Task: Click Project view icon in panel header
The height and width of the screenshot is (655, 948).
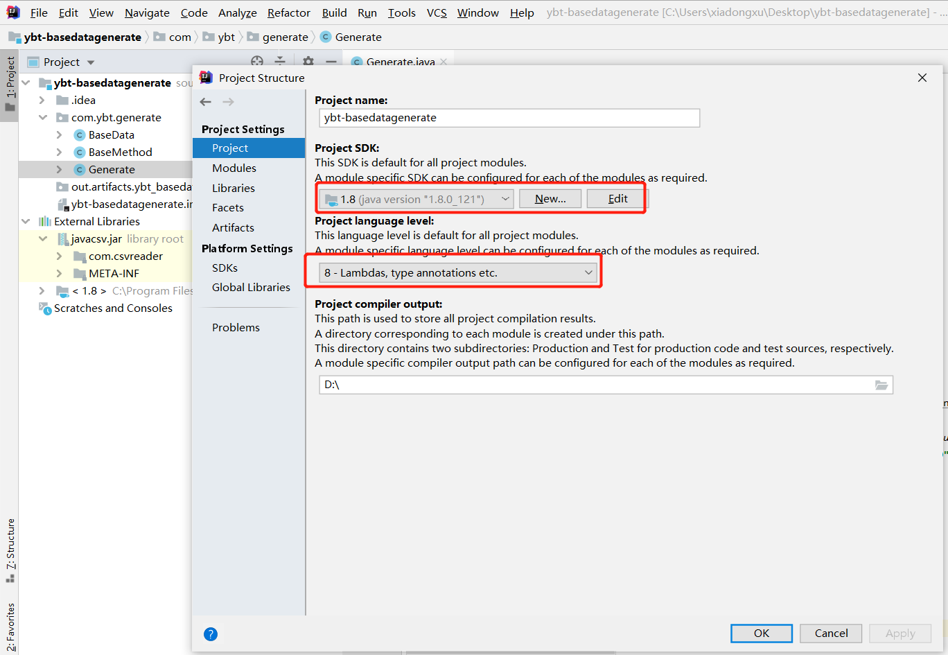Action: (x=33, y=62)
